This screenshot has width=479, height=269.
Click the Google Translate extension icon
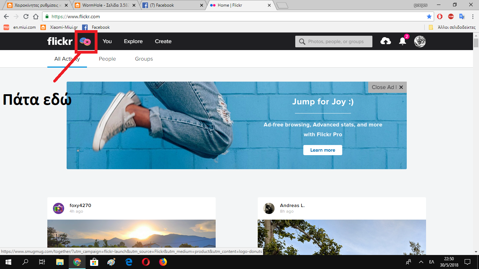pos(462,16)
